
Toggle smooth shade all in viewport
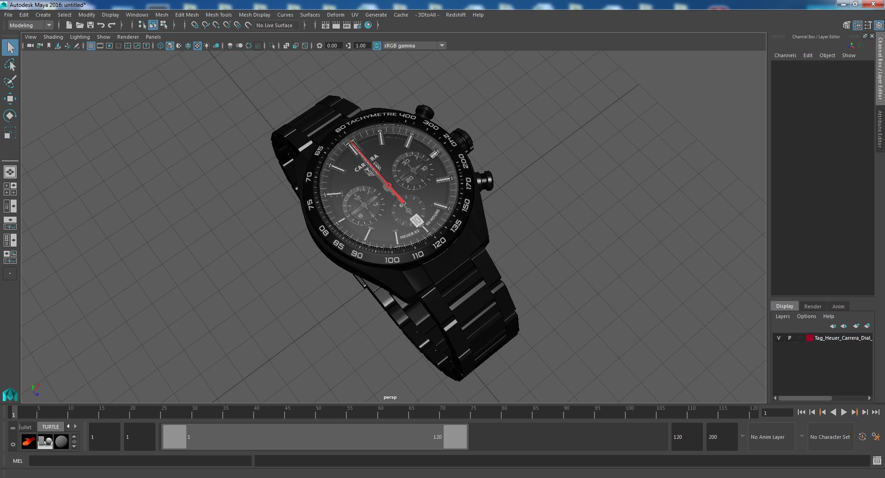pos(170,46)
